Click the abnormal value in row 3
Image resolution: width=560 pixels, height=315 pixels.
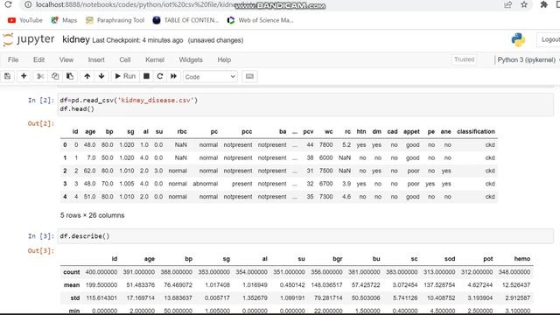tap(206, 184)
